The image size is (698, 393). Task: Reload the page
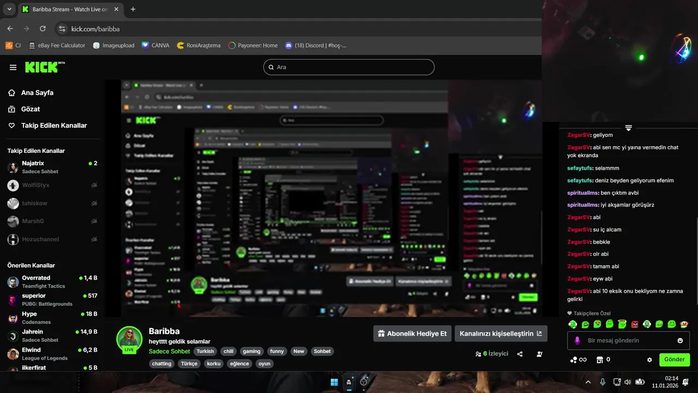[x=43, y=28]
